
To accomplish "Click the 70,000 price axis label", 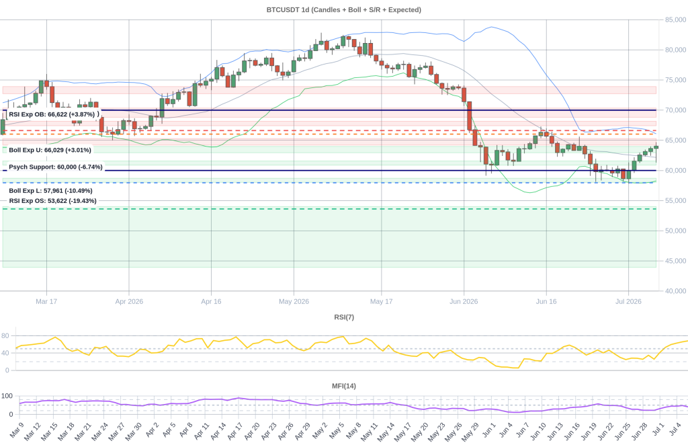I will (676, 110).
